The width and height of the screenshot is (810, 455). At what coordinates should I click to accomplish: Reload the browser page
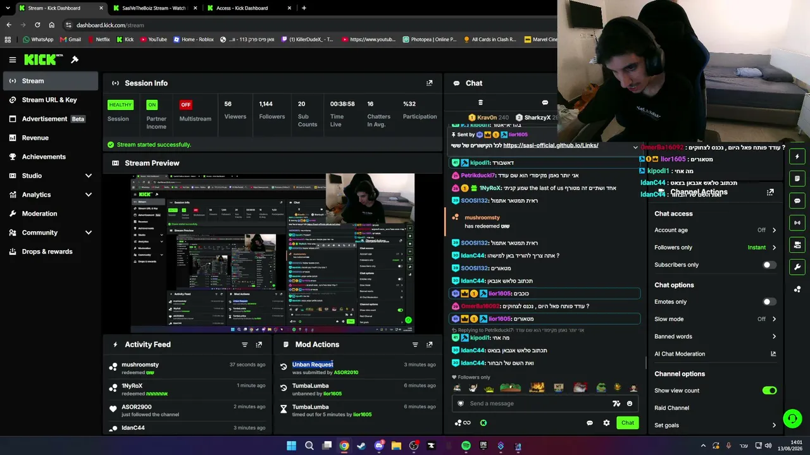[37, 25]
